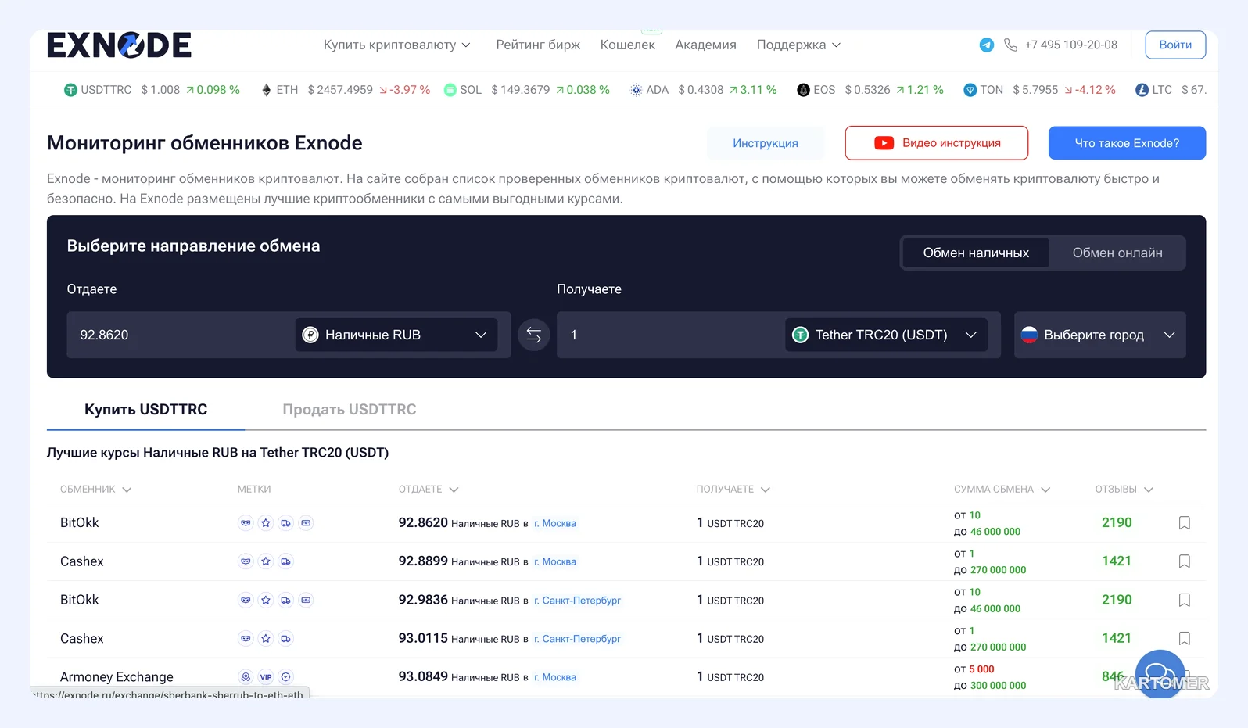Select the Купить USDTTRC tab
Image resolution: width=1248 pixels, height=728 pixels.
(145, 410)
